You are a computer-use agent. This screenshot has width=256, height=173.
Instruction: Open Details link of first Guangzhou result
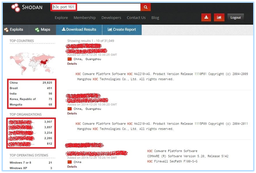(72, 64)
